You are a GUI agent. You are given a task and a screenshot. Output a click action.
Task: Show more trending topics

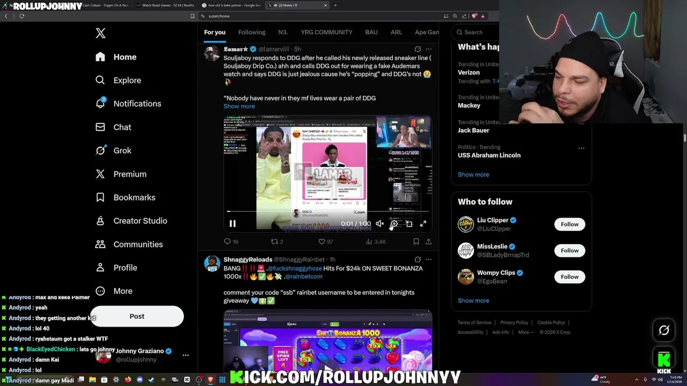tap(473, 175)
